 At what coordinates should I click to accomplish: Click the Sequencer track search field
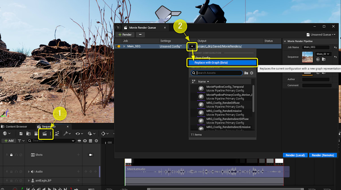[x=51, y=141]
